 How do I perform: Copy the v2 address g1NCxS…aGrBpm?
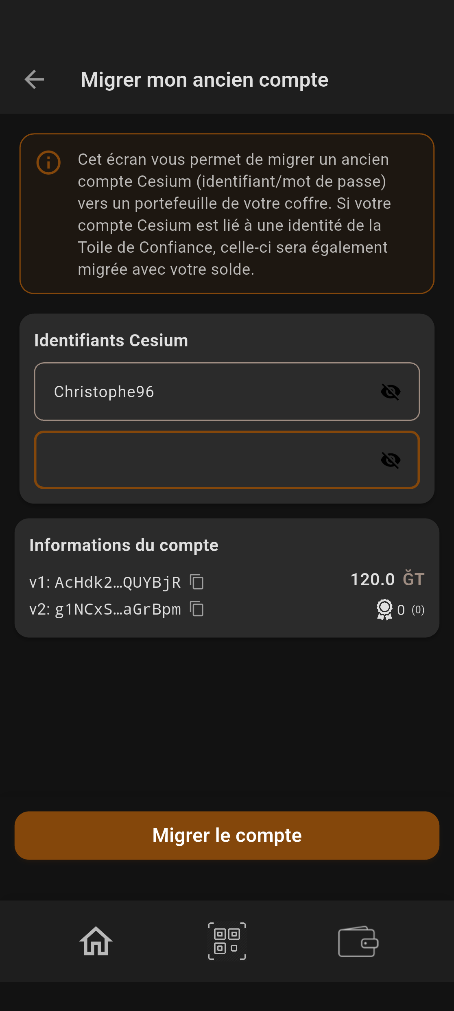click(x=197, y=609)
